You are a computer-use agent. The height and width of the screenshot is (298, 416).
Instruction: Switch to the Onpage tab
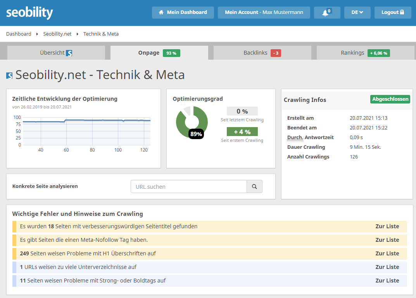(x=159, y=53)
